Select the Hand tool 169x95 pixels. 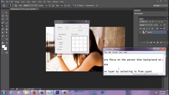pyautogui.click(x=3, y=43)
